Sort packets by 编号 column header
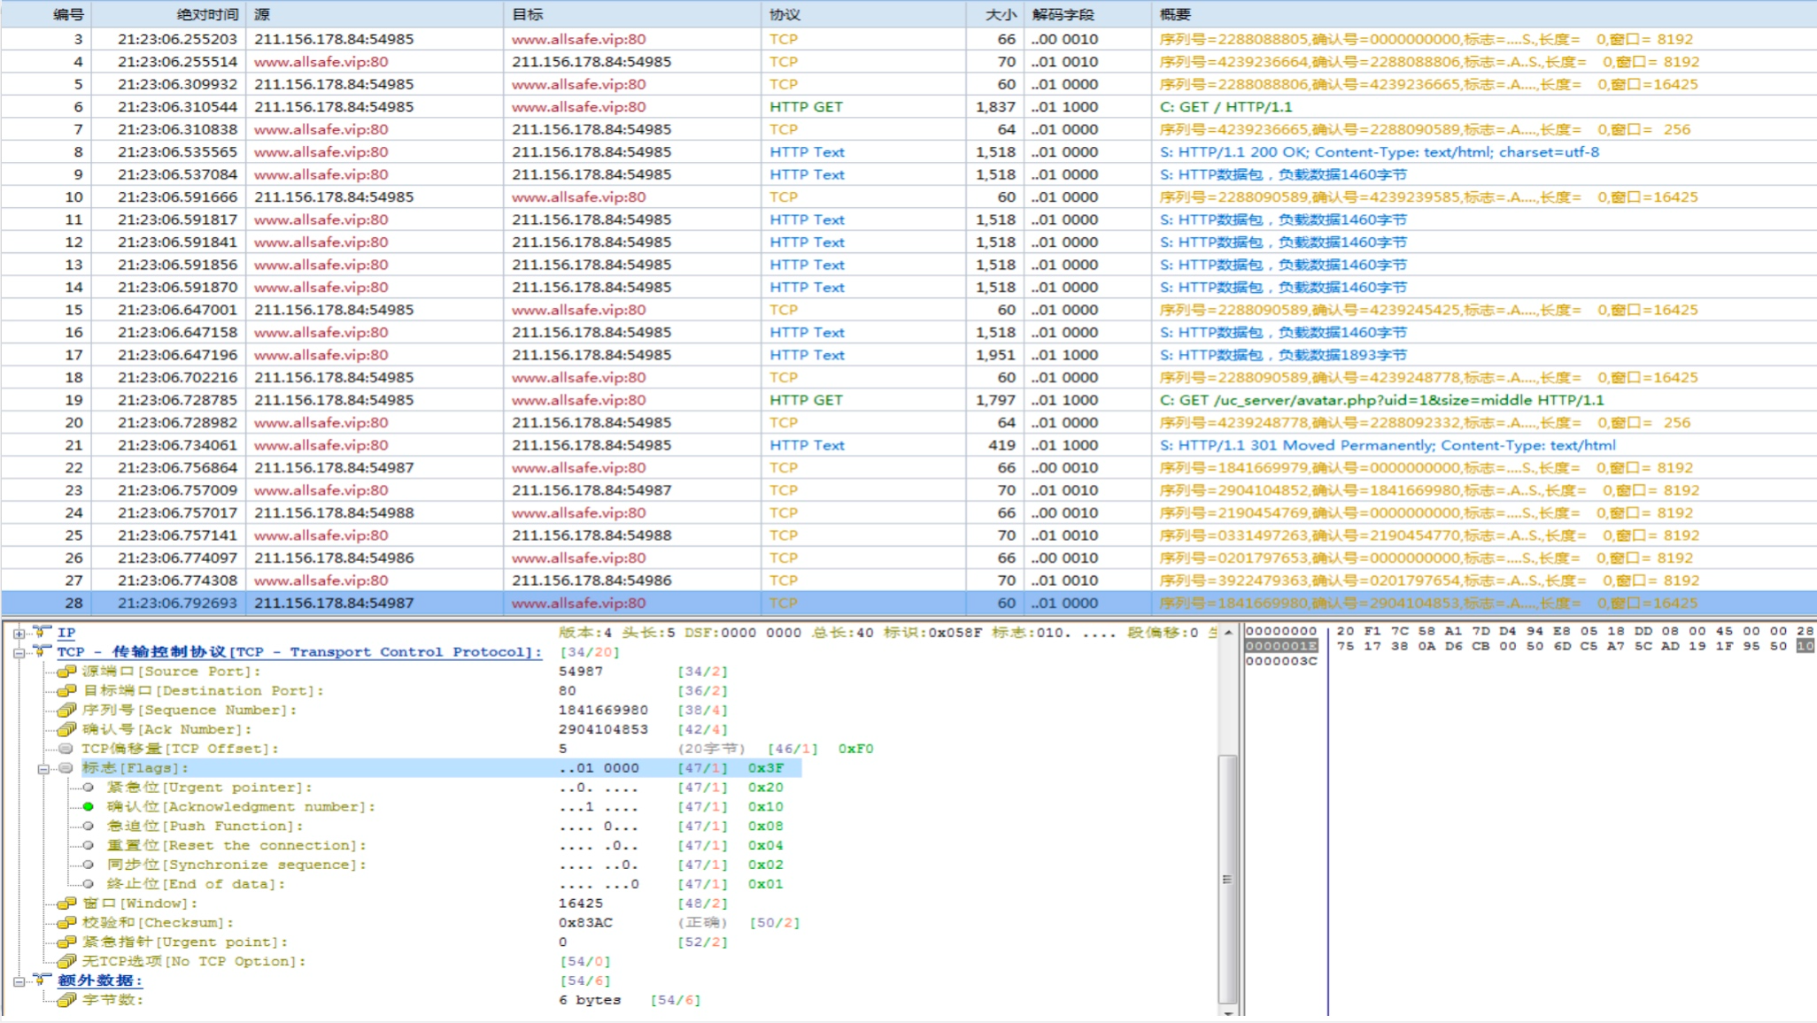The image size is (1817, 1023). pyautogui.click(x=46, y=14)
